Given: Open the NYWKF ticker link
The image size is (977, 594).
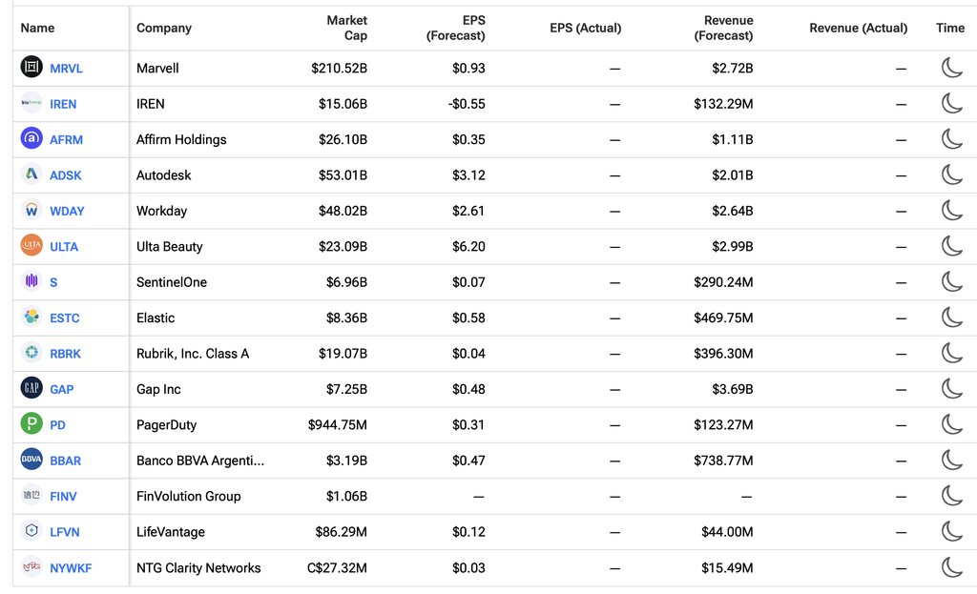Looking at the screenshot, I should click(71, 568).
